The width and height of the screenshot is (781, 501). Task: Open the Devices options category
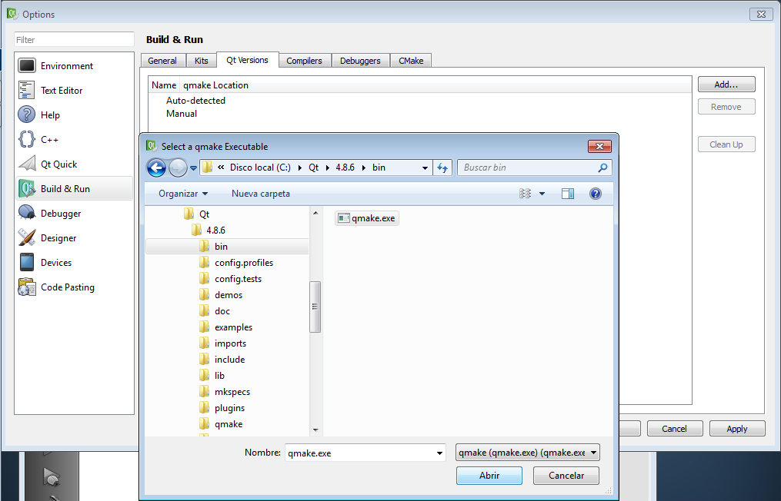pyautogui.click(x=74, y=262)
